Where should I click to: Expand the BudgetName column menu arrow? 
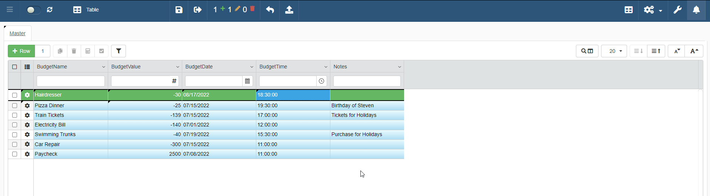pyautogui.click(x=103, y=67)
